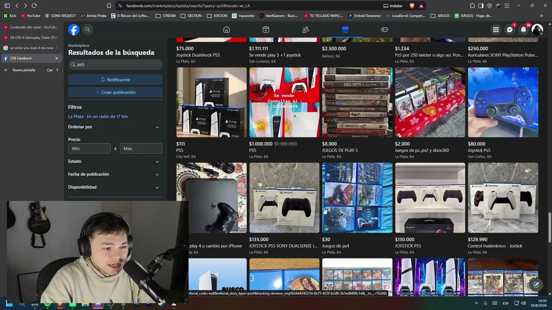
Task: Open the JUEGOS bookmarks folder
Action: 440,16
